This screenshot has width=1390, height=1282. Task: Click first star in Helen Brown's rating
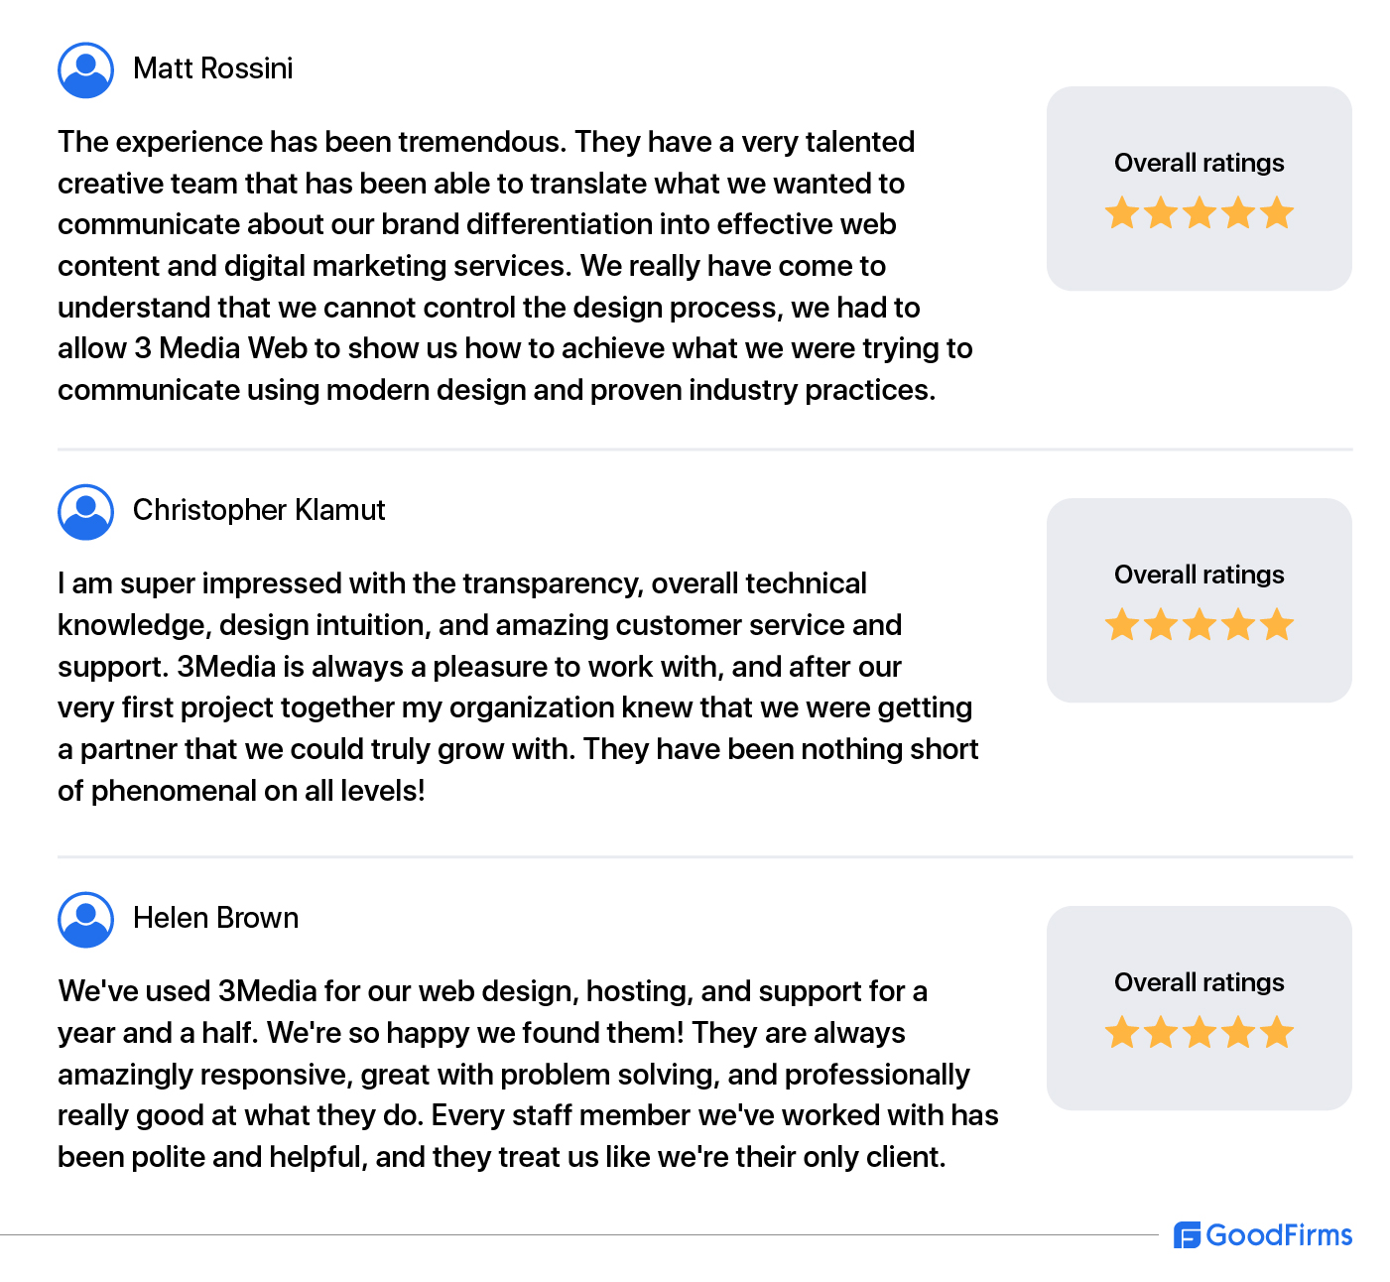pyautogui.click(x=1122, y=1032)
